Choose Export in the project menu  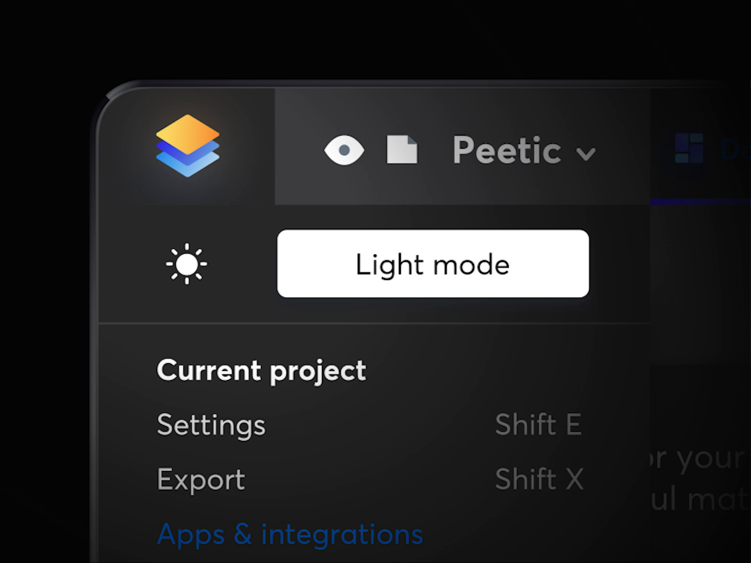(201, 479)
